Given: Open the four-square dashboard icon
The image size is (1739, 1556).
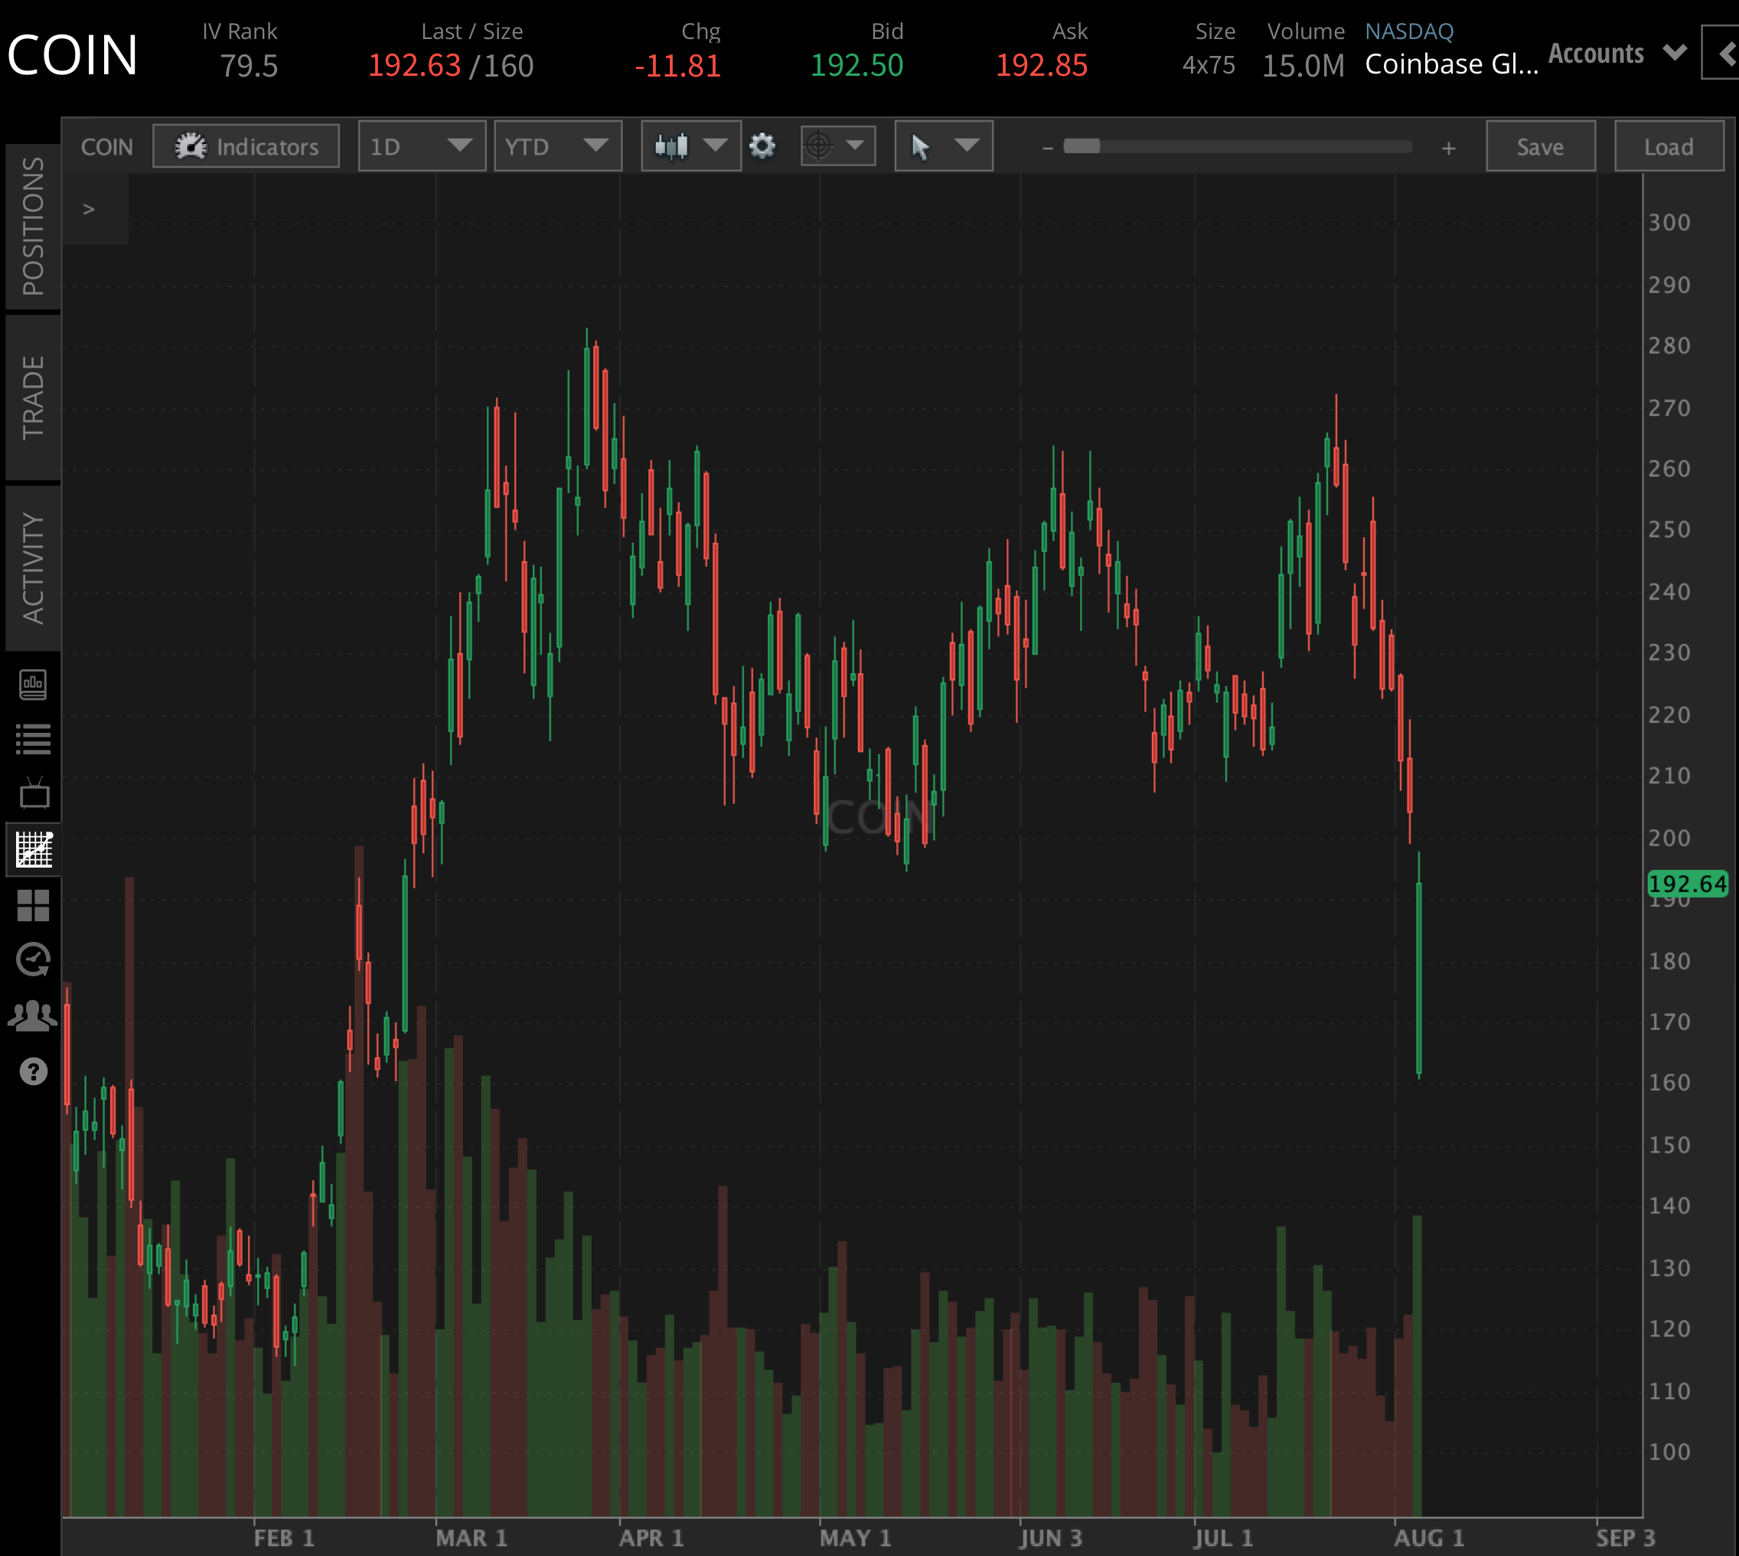Looking at the screenshot, I should (34, 905).
